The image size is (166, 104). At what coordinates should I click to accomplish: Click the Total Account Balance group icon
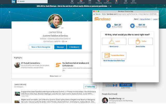(132, 26)
